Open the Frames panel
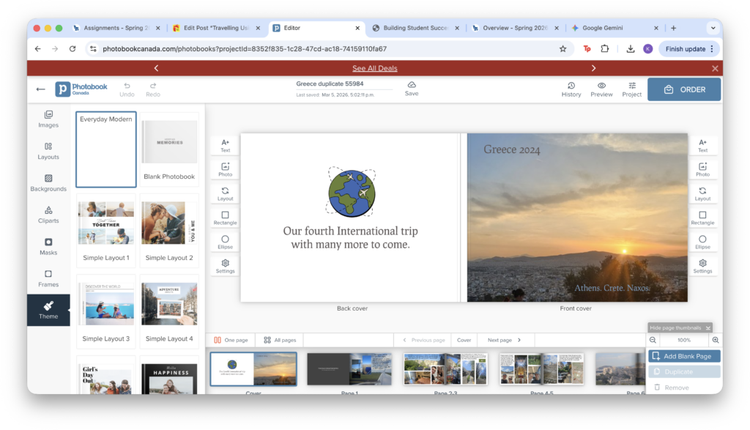The height and width of the screenshot is (430, 750). pyautogui.click(x=48, y=278)
